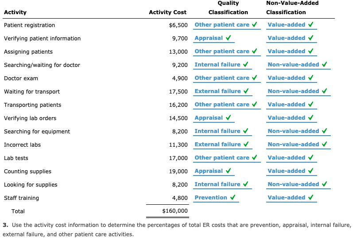Click the 16,200 cost value
The image size is (353, 238).
click(178, 105)
